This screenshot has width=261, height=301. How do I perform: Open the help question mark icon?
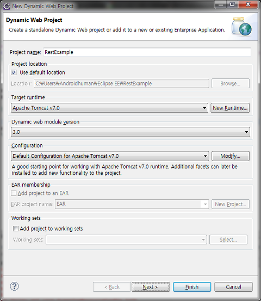click(x=14, y=286)
